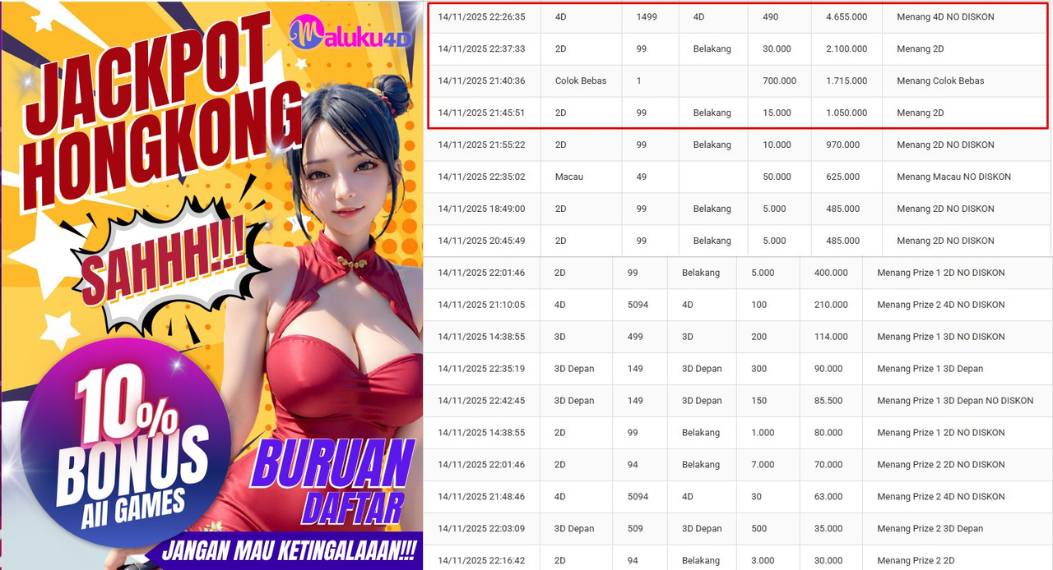Click the winning amount 1.715.000
Viewport: 1053px width, 570px height.
847,80
